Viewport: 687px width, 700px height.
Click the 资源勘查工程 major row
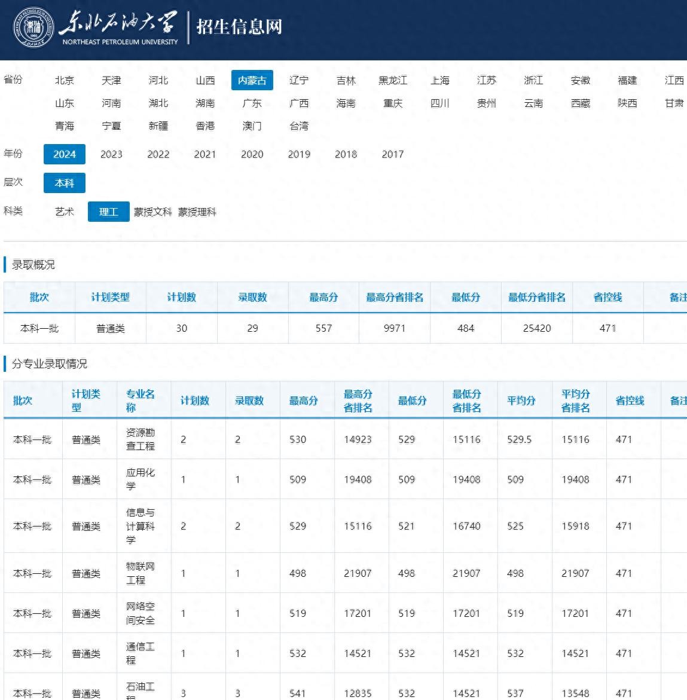coord(140,439)
